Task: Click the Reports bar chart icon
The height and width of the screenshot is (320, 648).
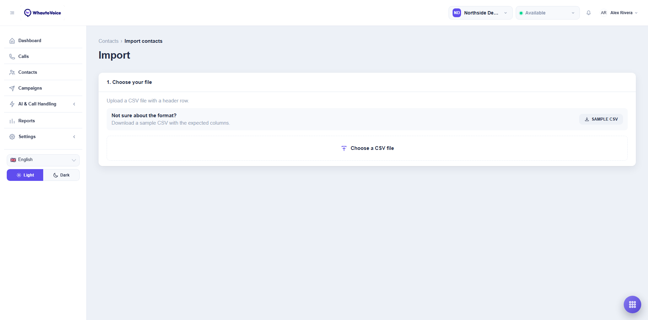Action: (12, 121)
